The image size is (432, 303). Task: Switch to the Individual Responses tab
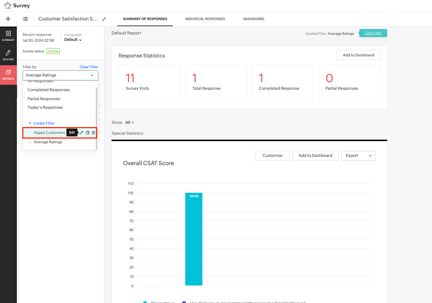tap(205, 19)
